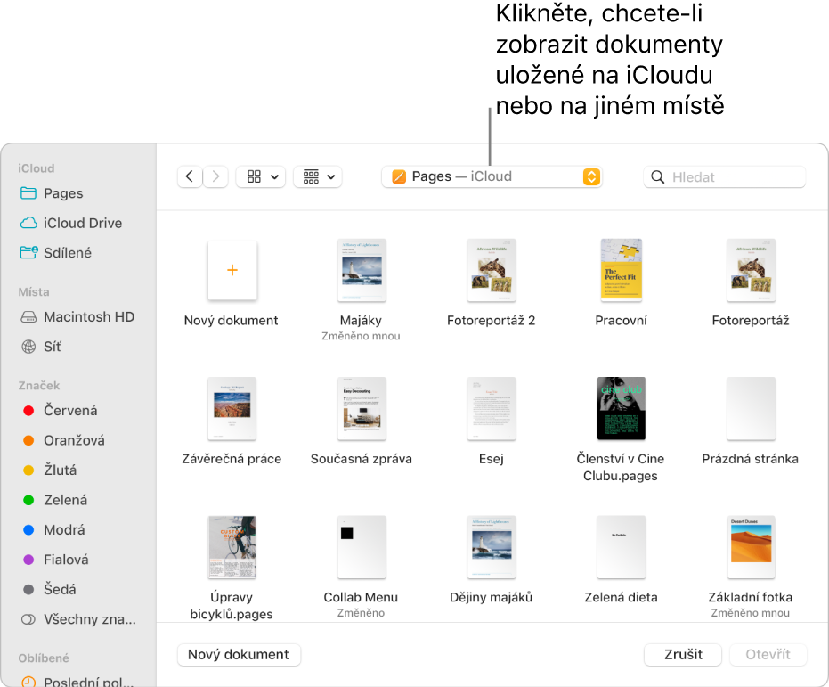Go forward with the right chevron button

215,176
